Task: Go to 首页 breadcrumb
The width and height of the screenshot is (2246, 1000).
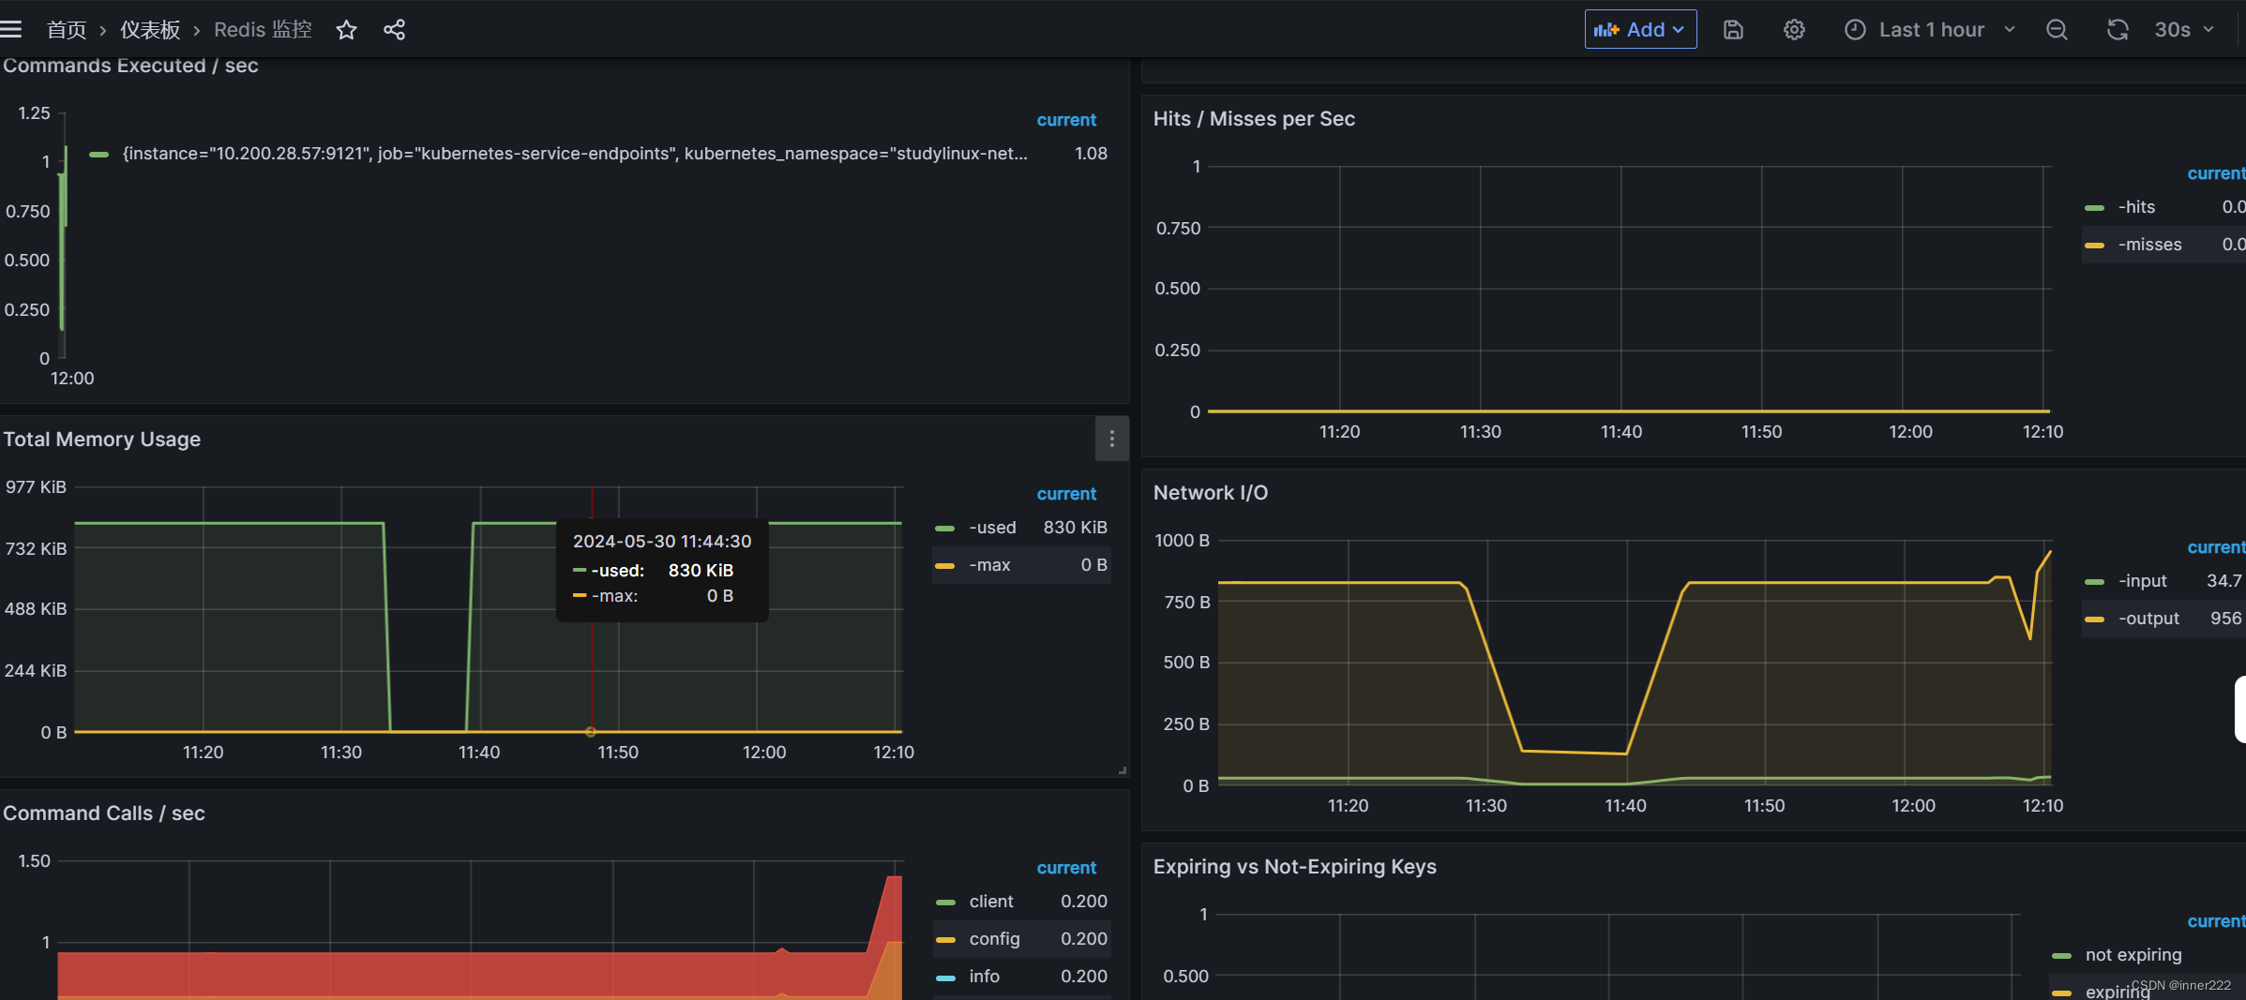Action: coord(67,30)
